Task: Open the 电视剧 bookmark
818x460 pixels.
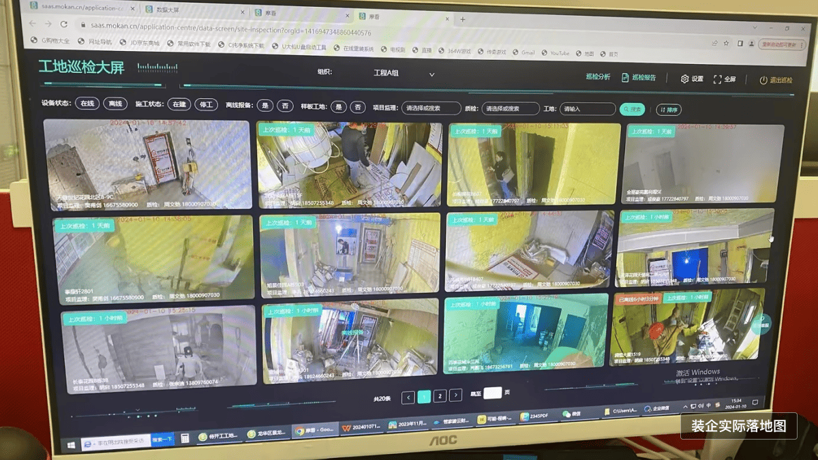Action: (x=393, y=50)
